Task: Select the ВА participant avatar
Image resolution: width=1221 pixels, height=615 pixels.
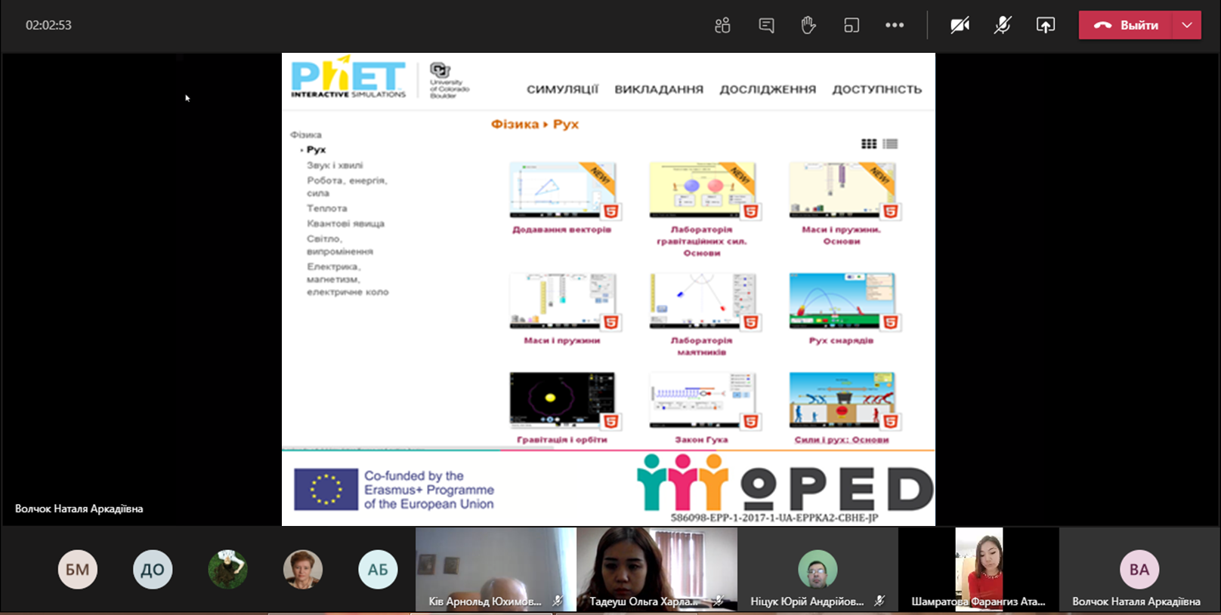Action: coord(1139,570)
